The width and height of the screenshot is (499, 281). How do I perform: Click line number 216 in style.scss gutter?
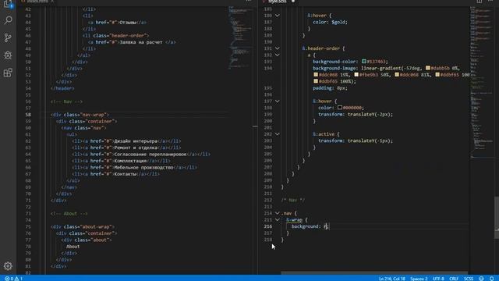coord(268,226)
